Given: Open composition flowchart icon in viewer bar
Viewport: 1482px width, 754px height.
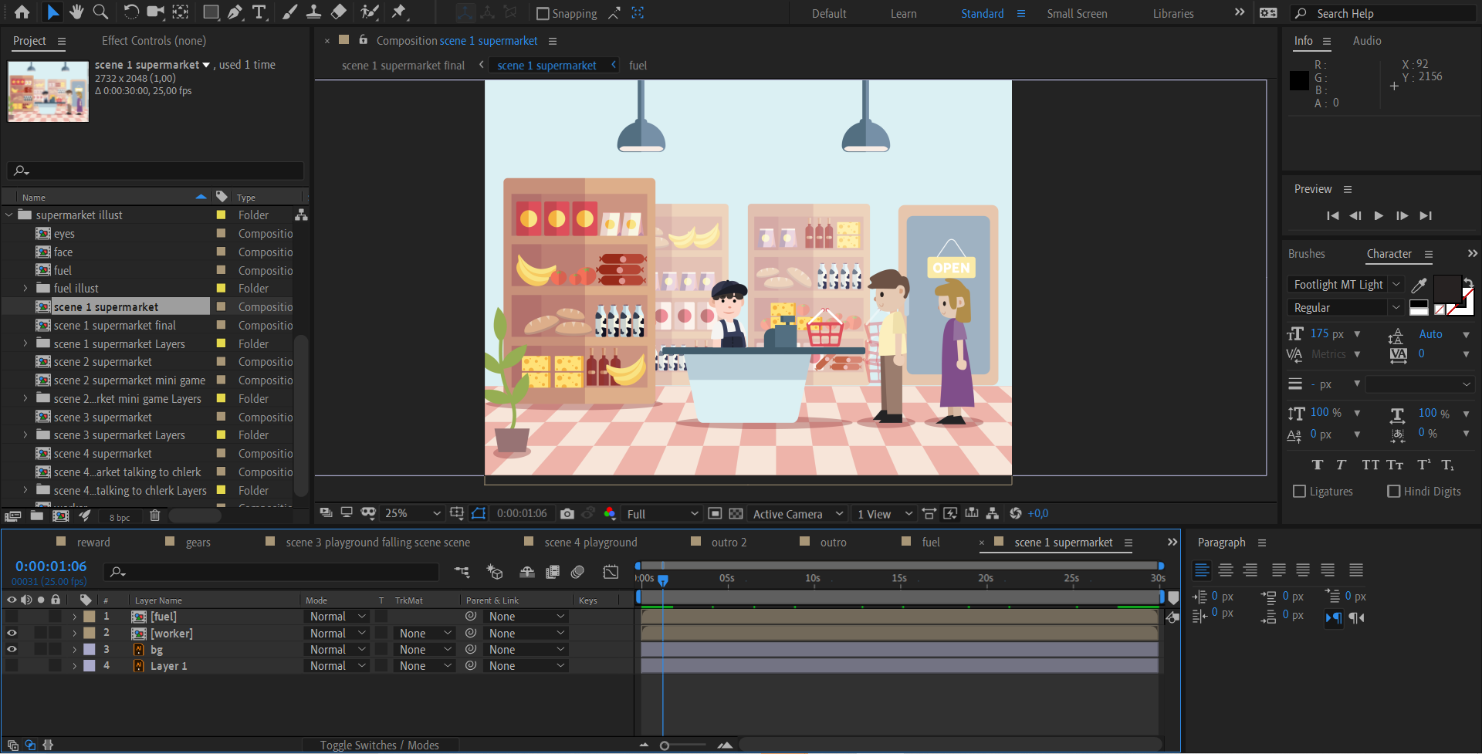Looking at the screenshot, I should click(993, 514).
